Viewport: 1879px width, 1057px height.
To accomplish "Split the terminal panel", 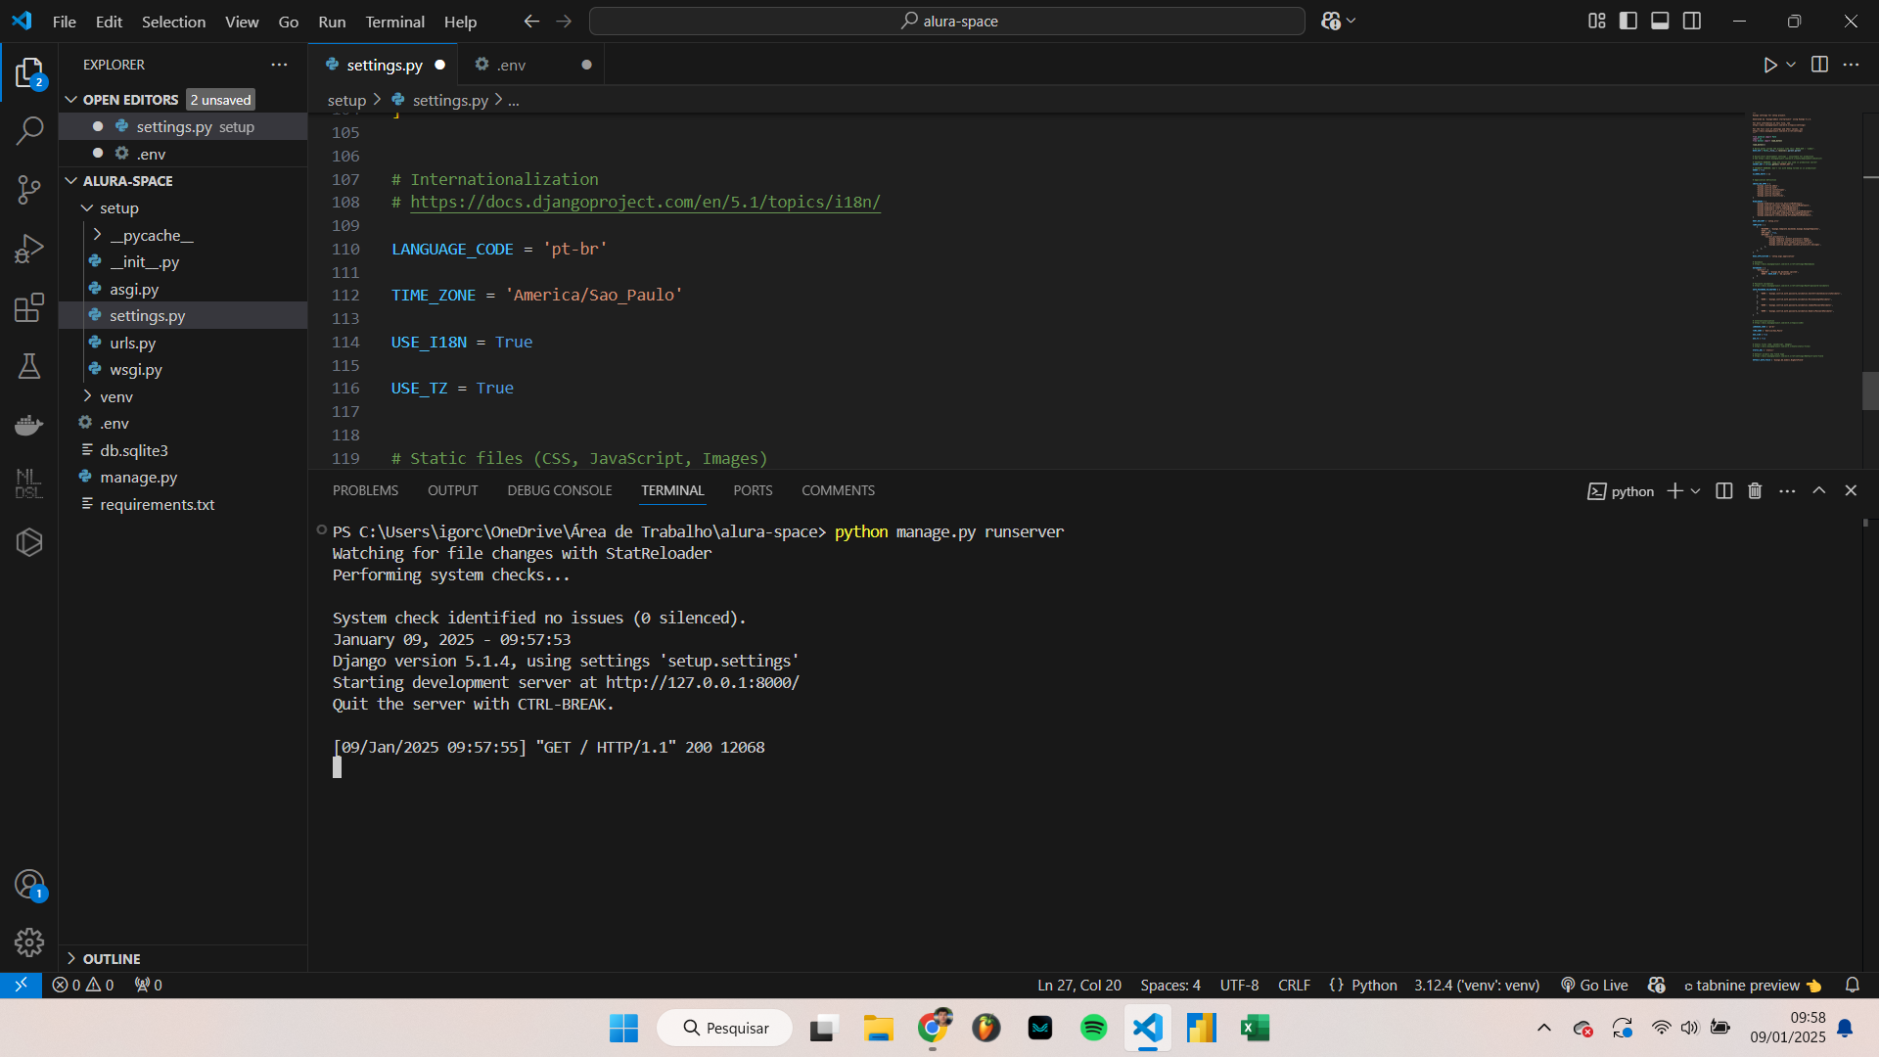I will [x=1724, y=490].
